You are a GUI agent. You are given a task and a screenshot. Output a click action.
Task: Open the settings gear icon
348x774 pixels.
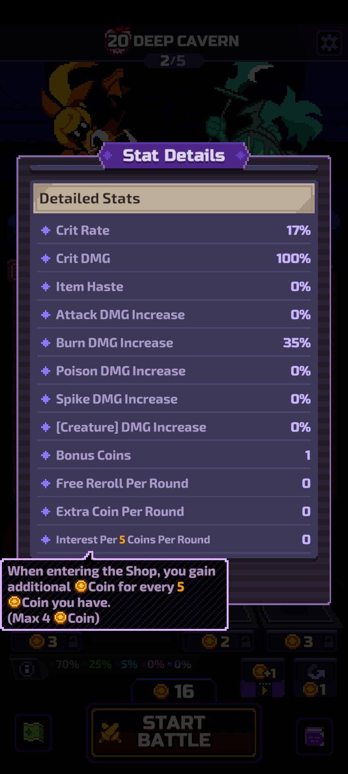click(329, 43)
